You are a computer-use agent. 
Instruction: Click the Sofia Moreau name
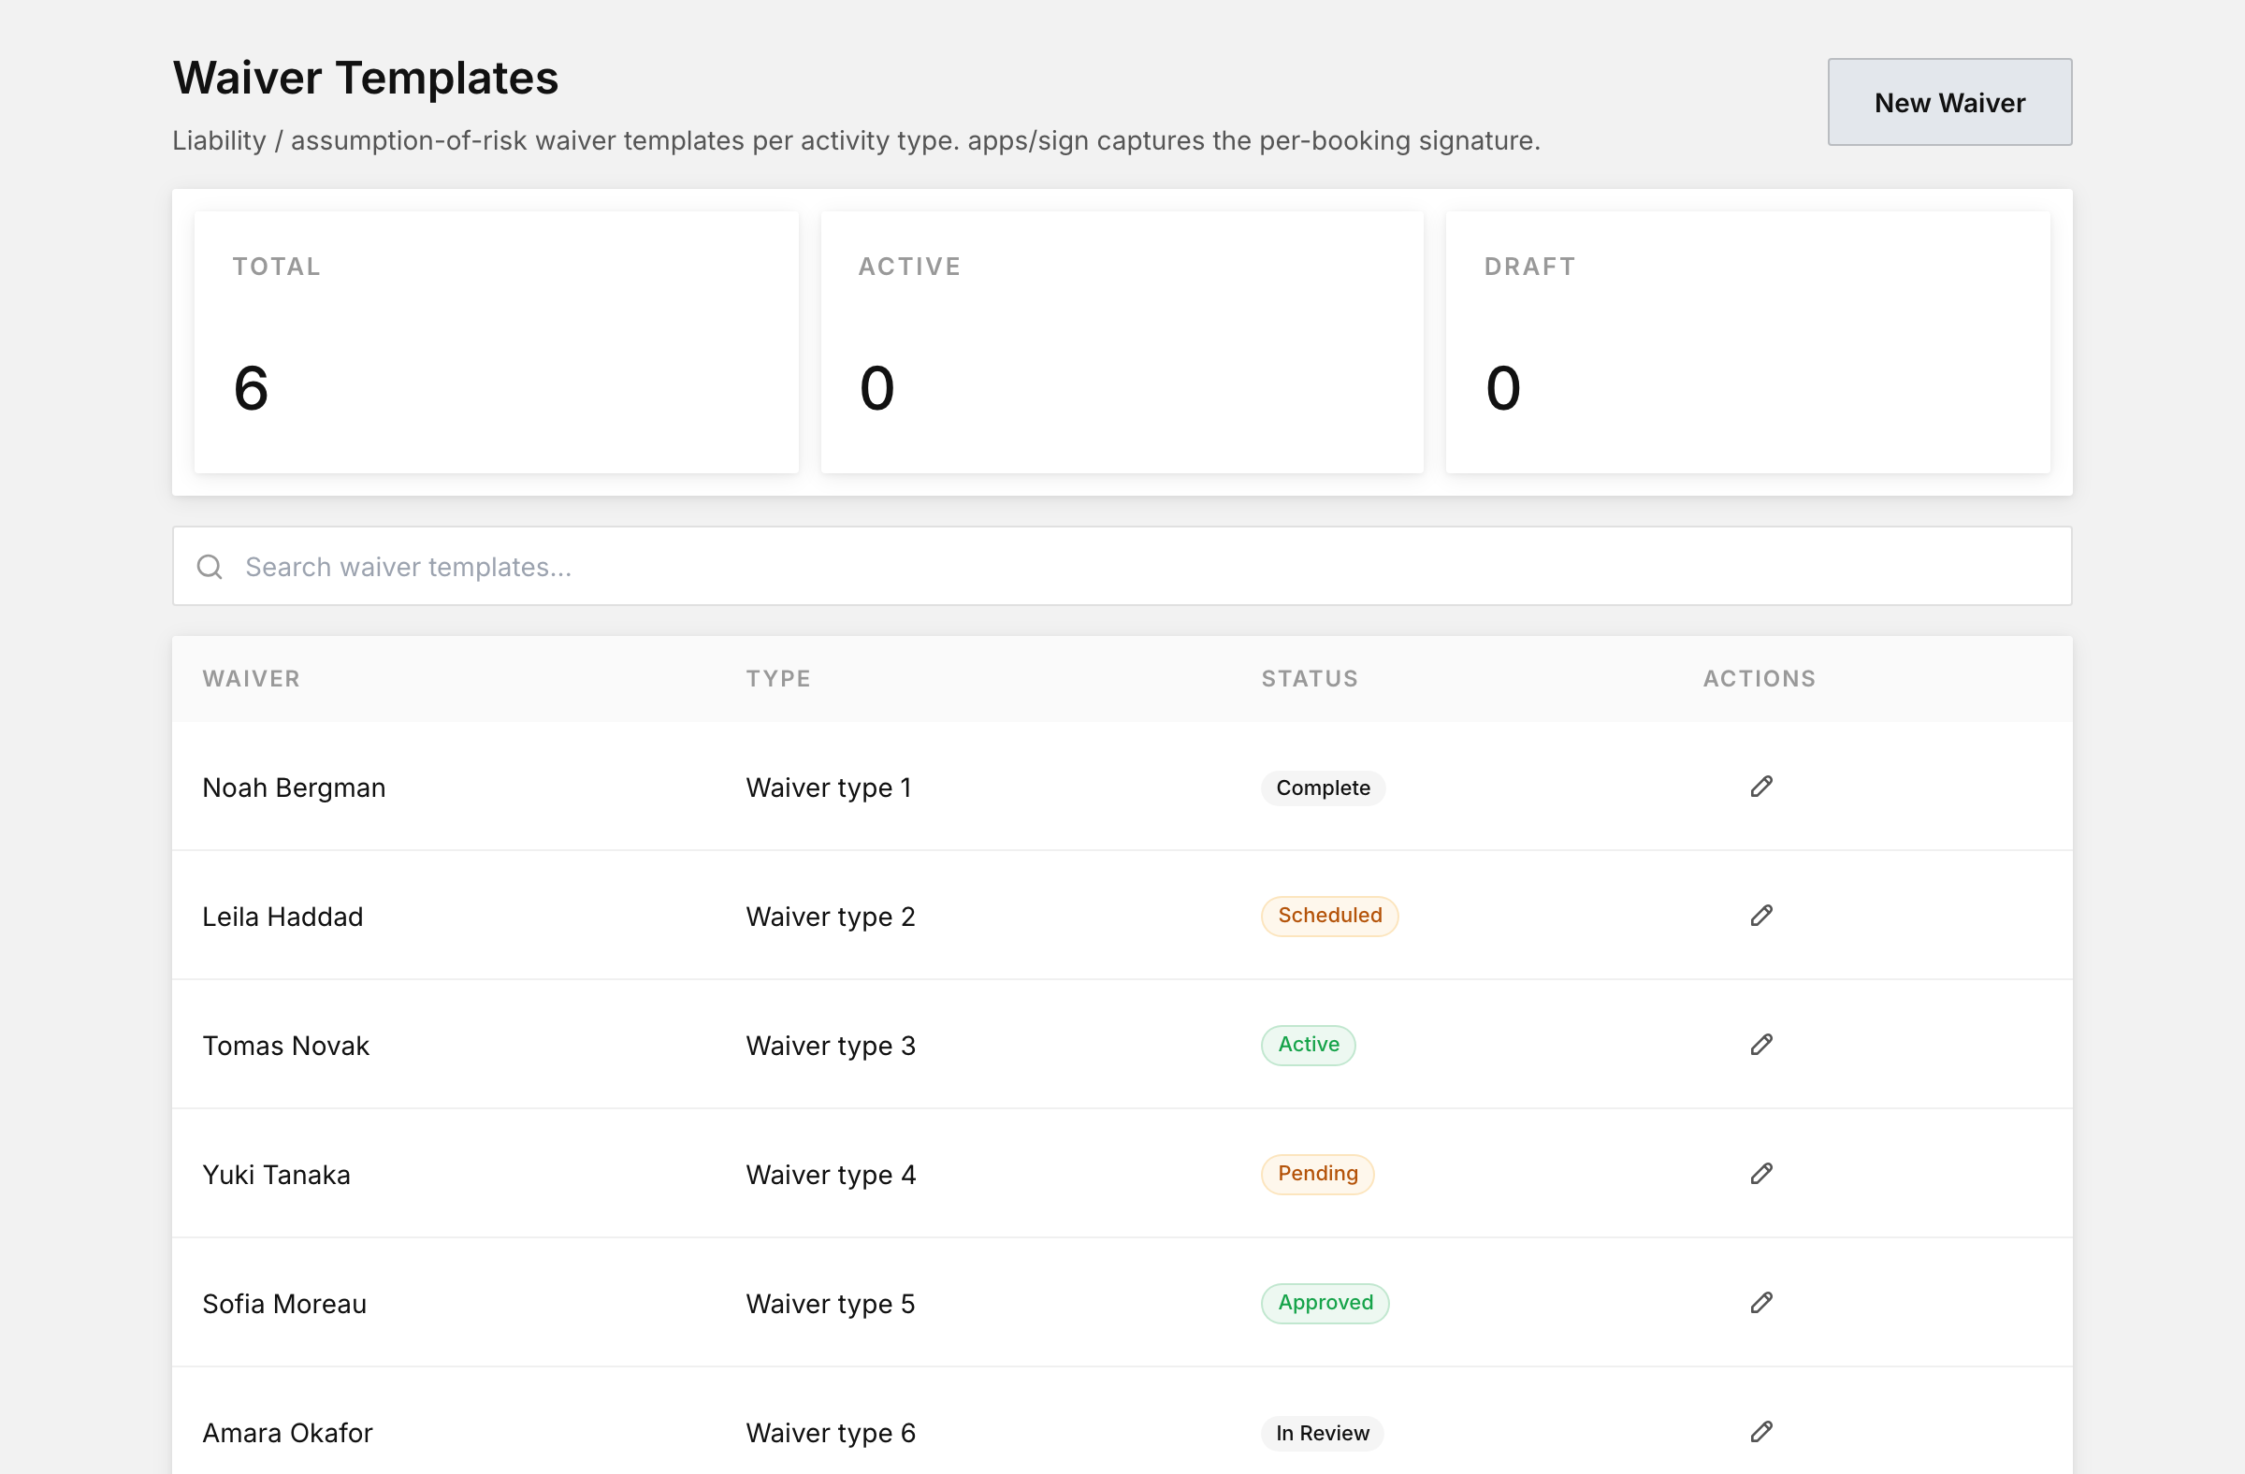point(284,1305)
